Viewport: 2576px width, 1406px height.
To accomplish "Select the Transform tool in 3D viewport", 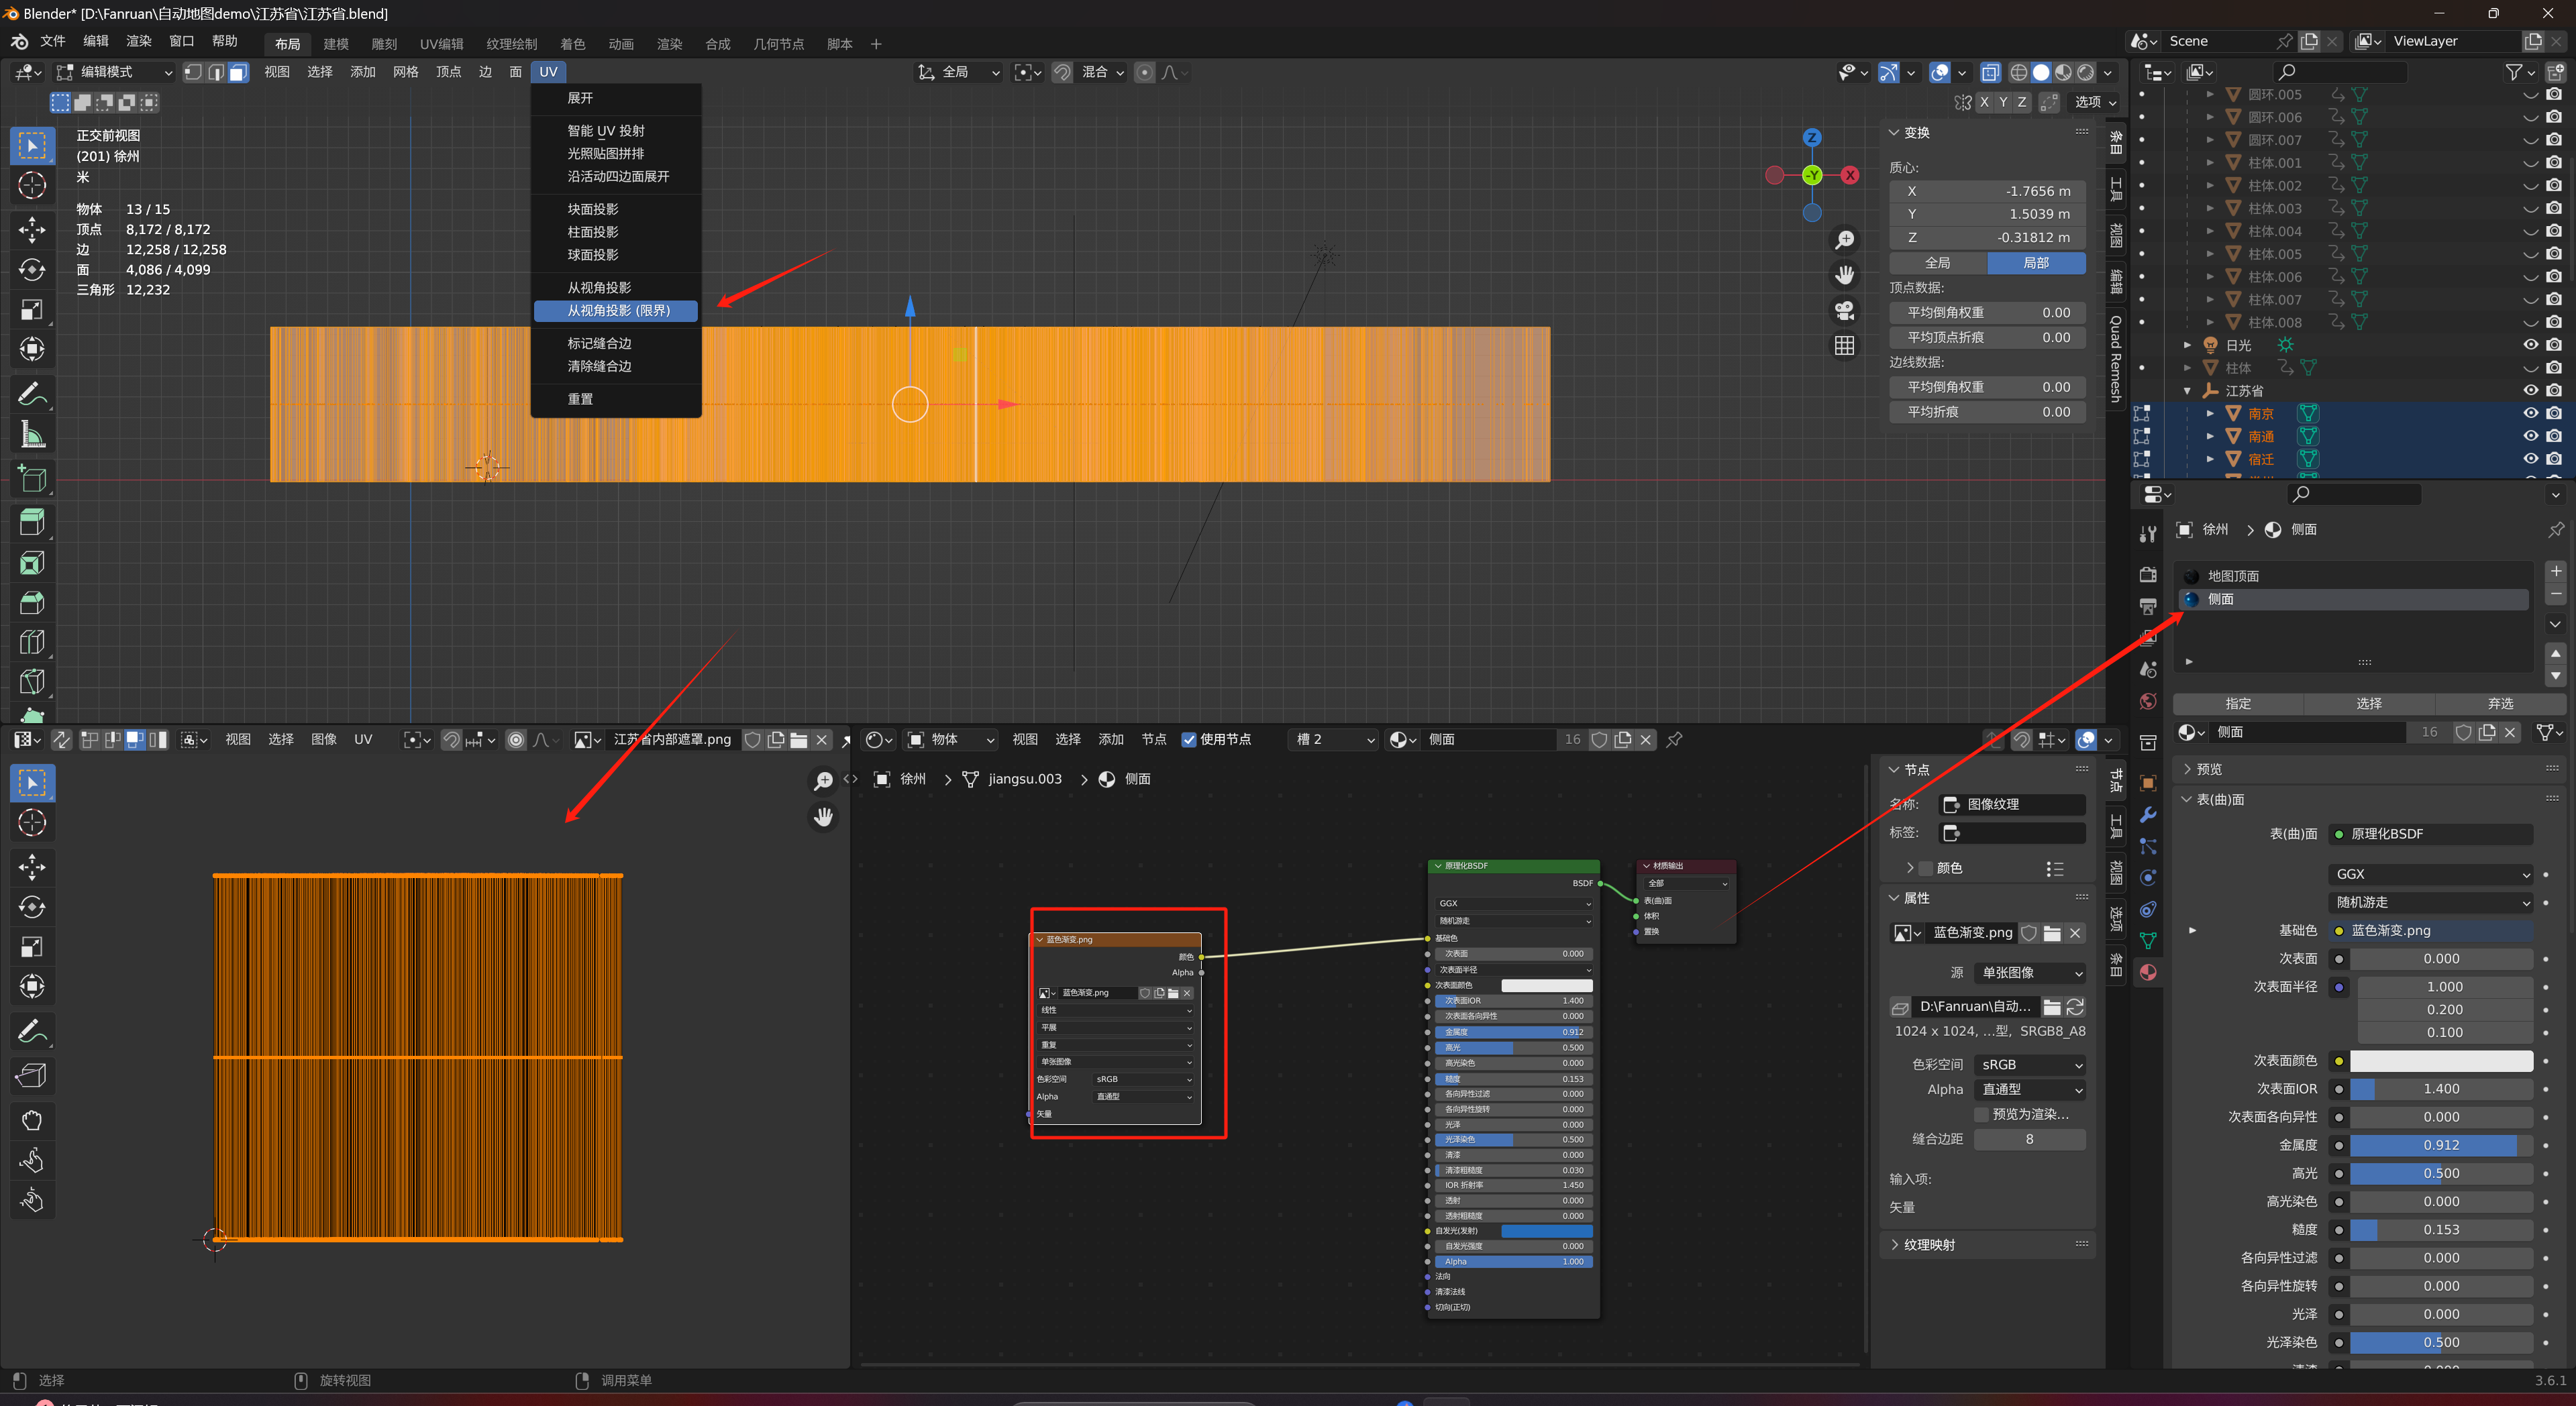I will [32, 350].
